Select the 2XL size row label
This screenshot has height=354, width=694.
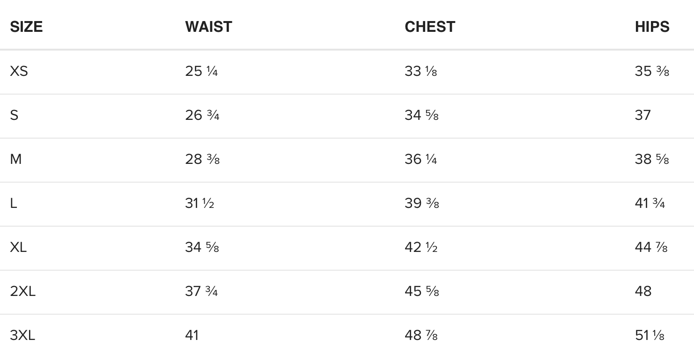22,291
